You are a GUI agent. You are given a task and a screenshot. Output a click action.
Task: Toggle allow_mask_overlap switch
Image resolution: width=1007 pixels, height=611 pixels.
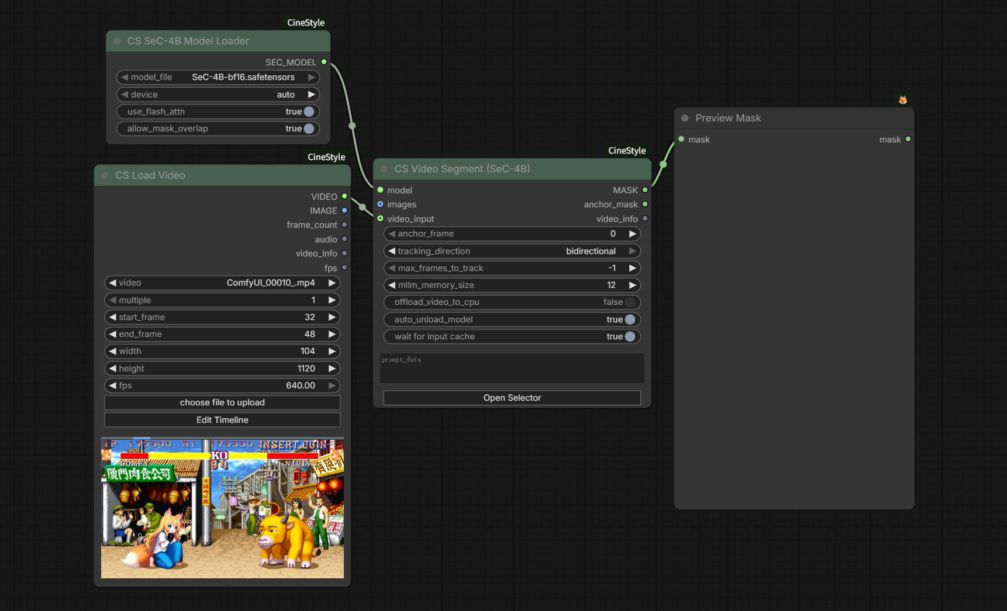pyautogui.click(x=309, y=129)
